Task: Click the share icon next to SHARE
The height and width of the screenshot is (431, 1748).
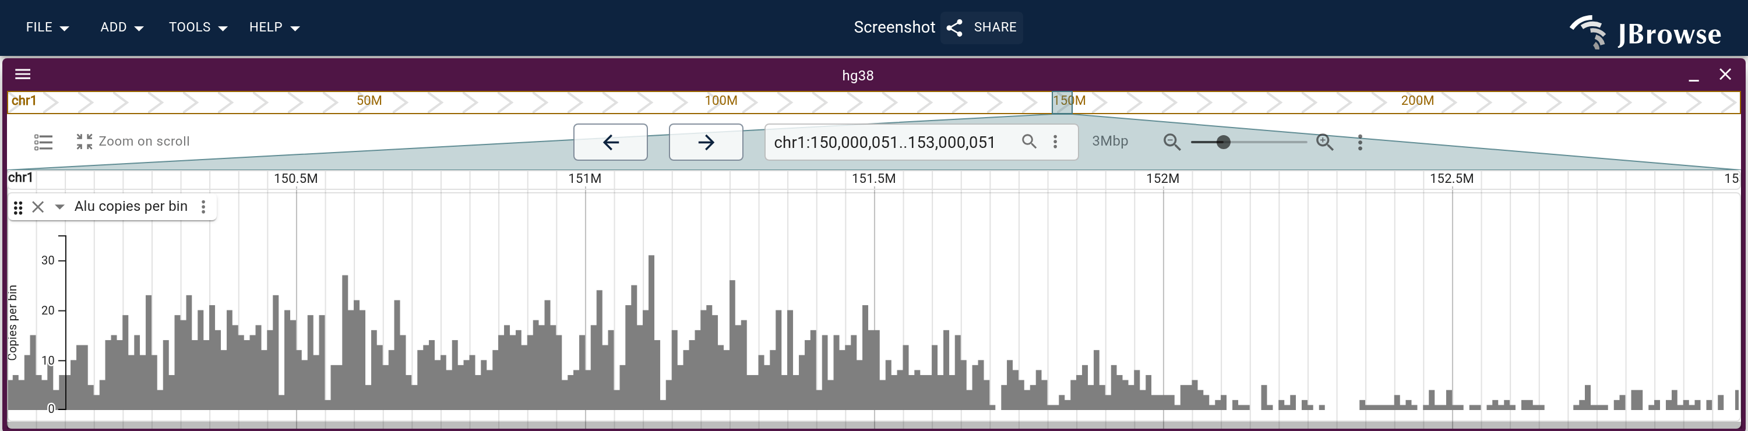Action: tap(955, 28)
